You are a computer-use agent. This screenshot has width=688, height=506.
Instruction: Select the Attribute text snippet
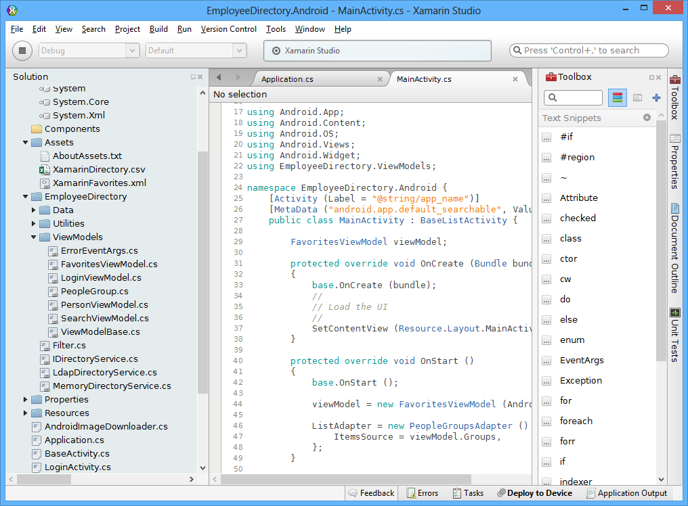point(579,198)
